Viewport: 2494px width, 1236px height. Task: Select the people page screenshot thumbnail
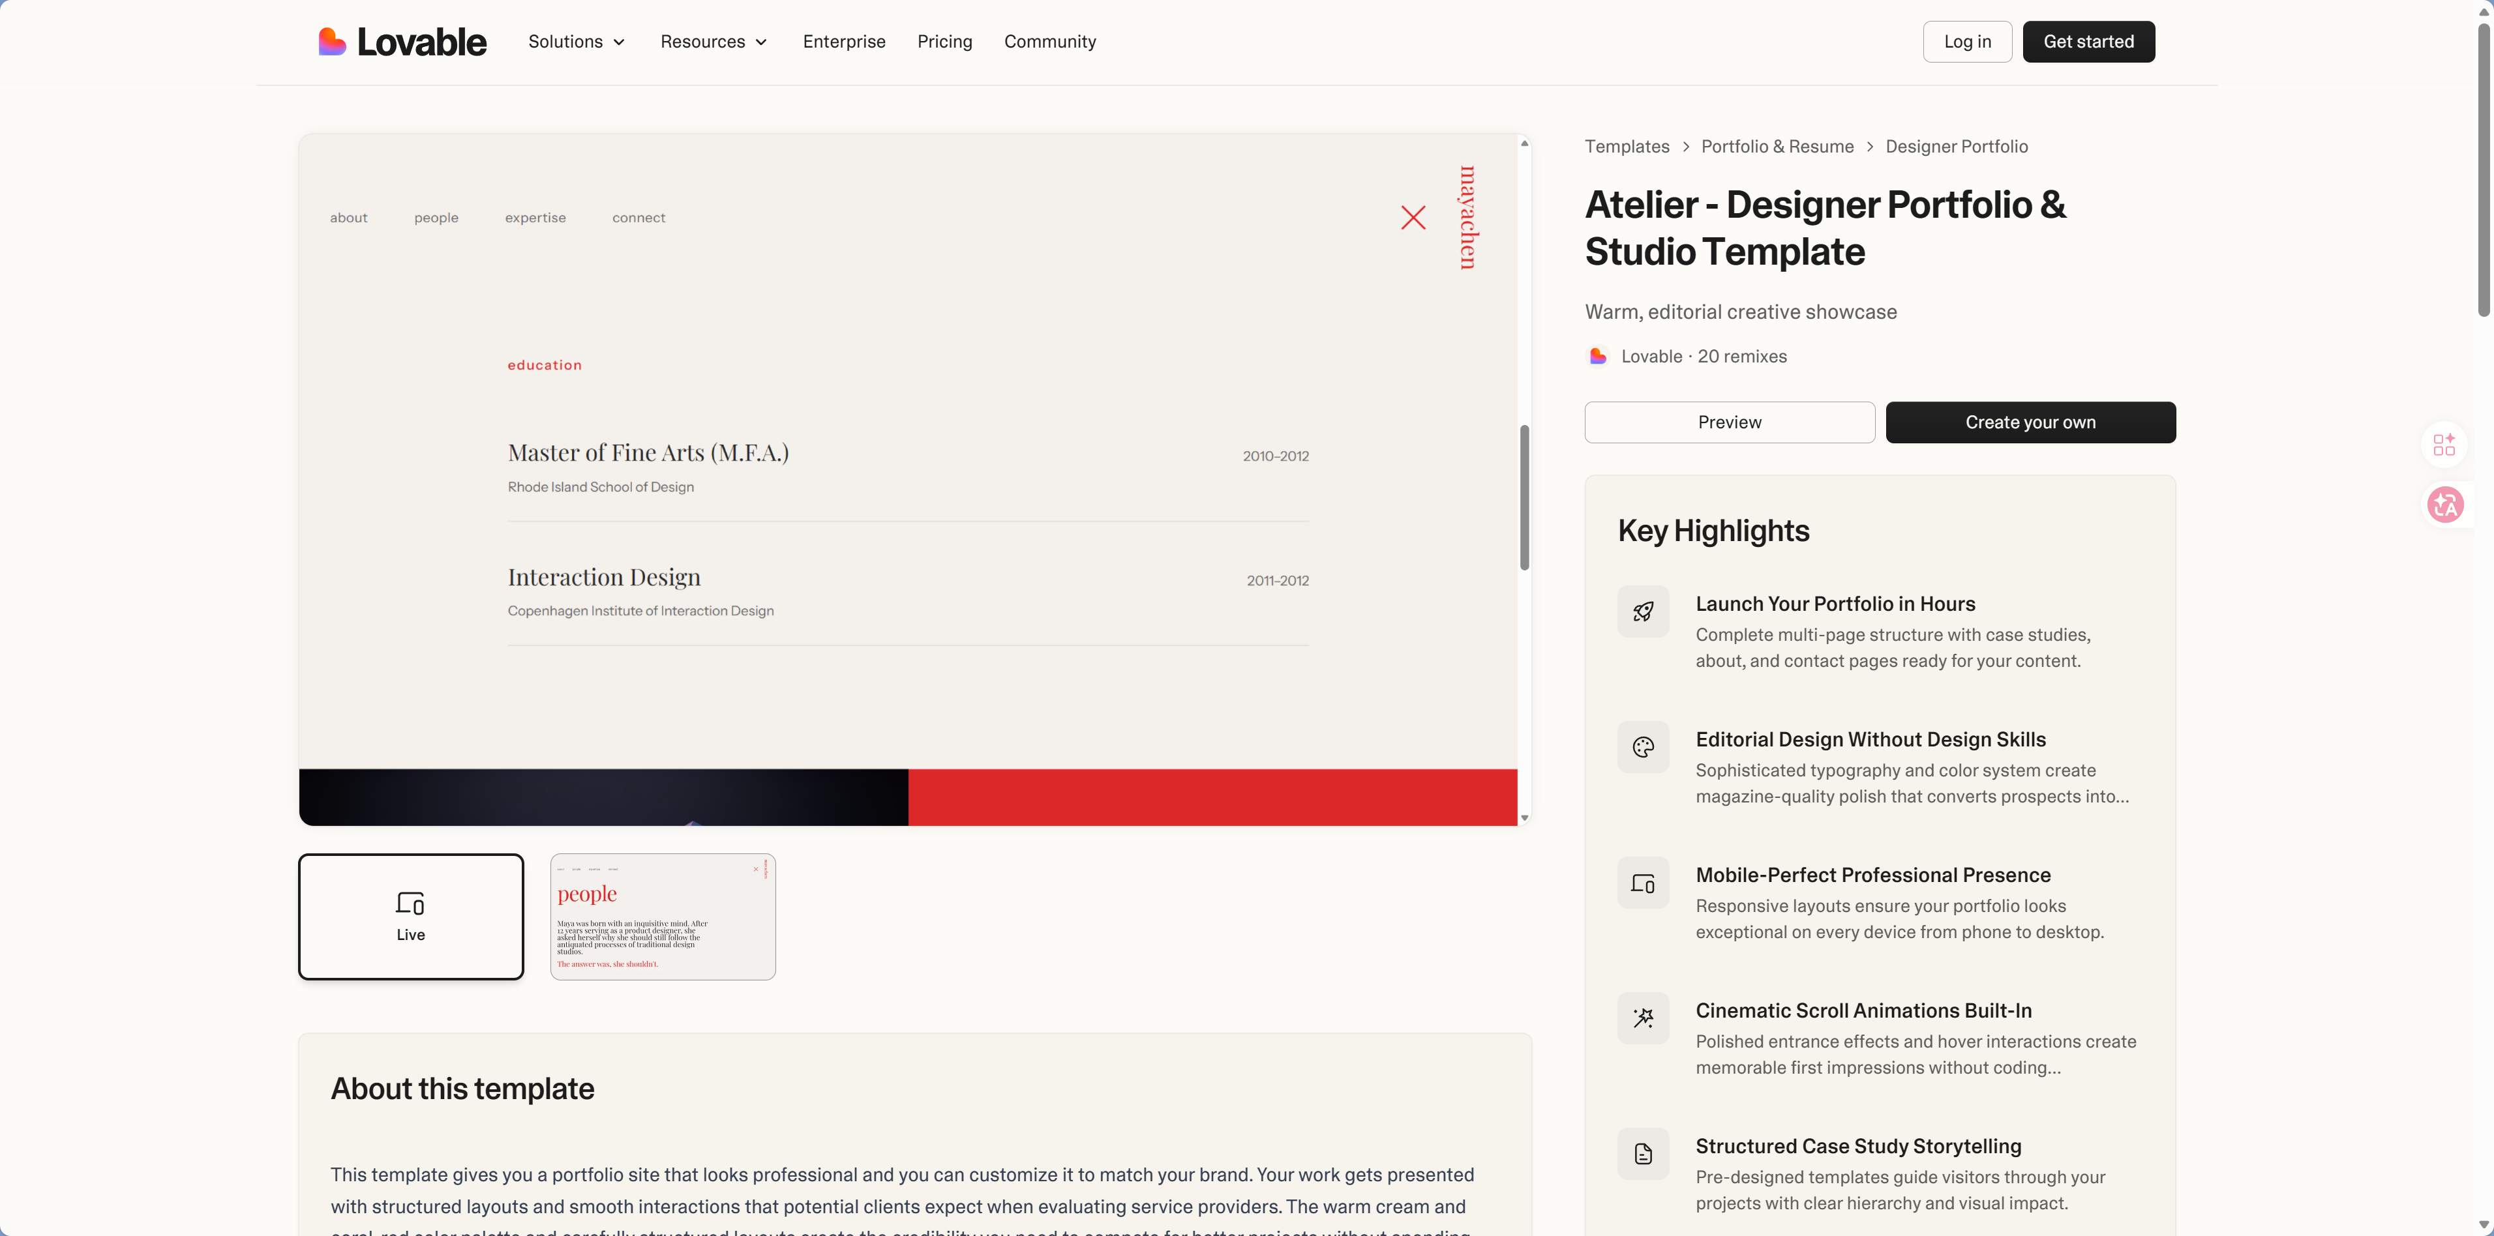(x=662, y=916)
